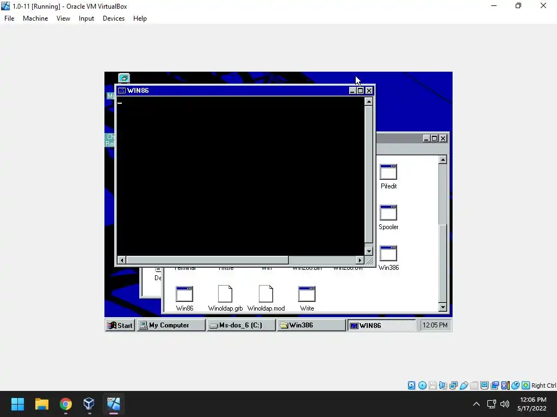557x417 pixels.
Task: Close the WIN86 window
Action: pos(369,91)
